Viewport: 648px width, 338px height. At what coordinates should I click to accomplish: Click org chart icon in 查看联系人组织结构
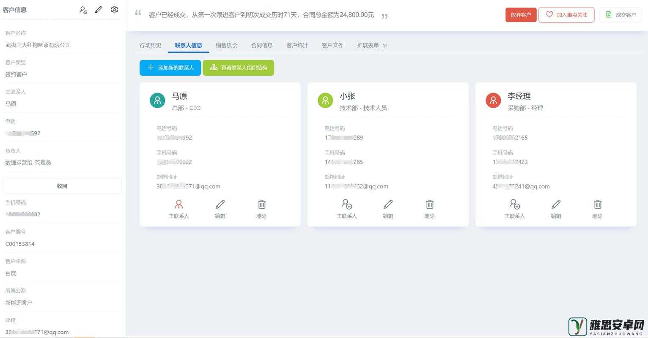point(214,67)
